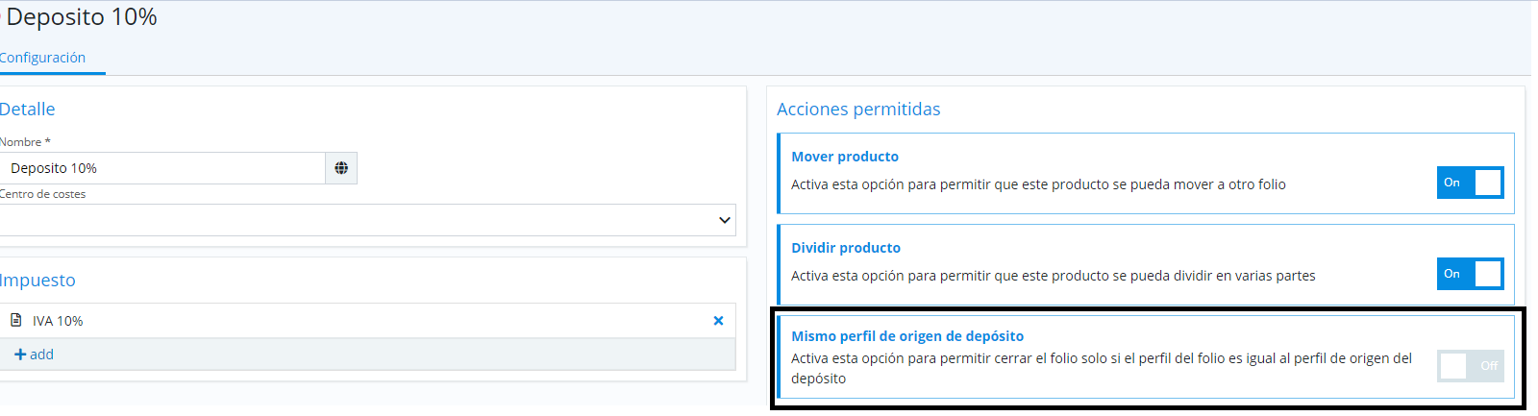Toggle off the Mover producto switch
The height and width of the screenshot is (416, 1538).
[x=1470, y=183]
